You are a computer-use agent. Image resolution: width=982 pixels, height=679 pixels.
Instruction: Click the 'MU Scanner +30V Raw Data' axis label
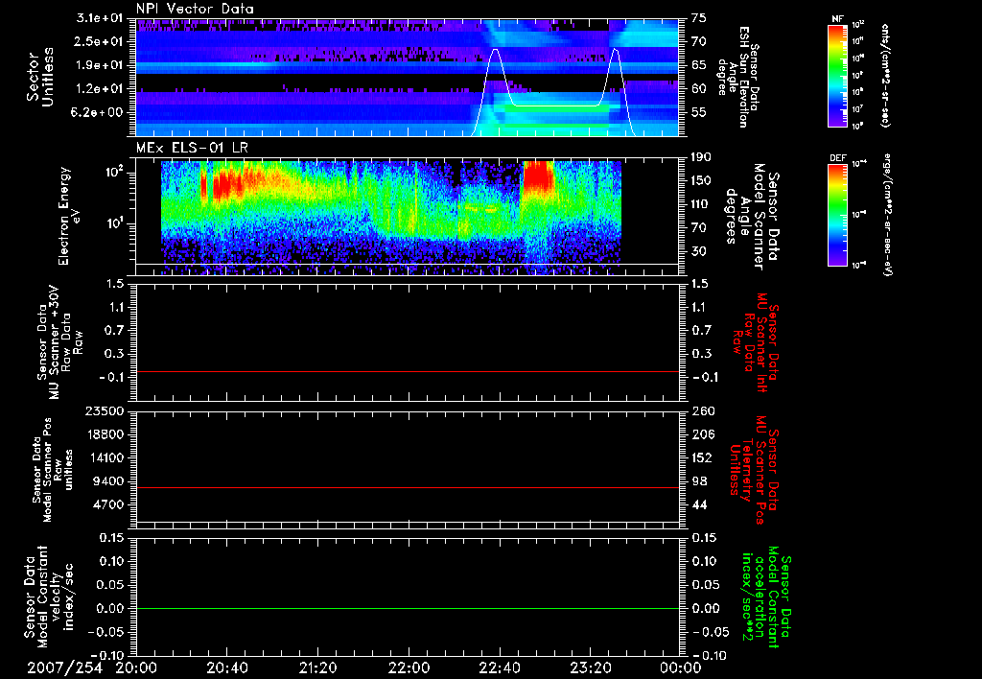pyautogui.click(x=60, y=343)
